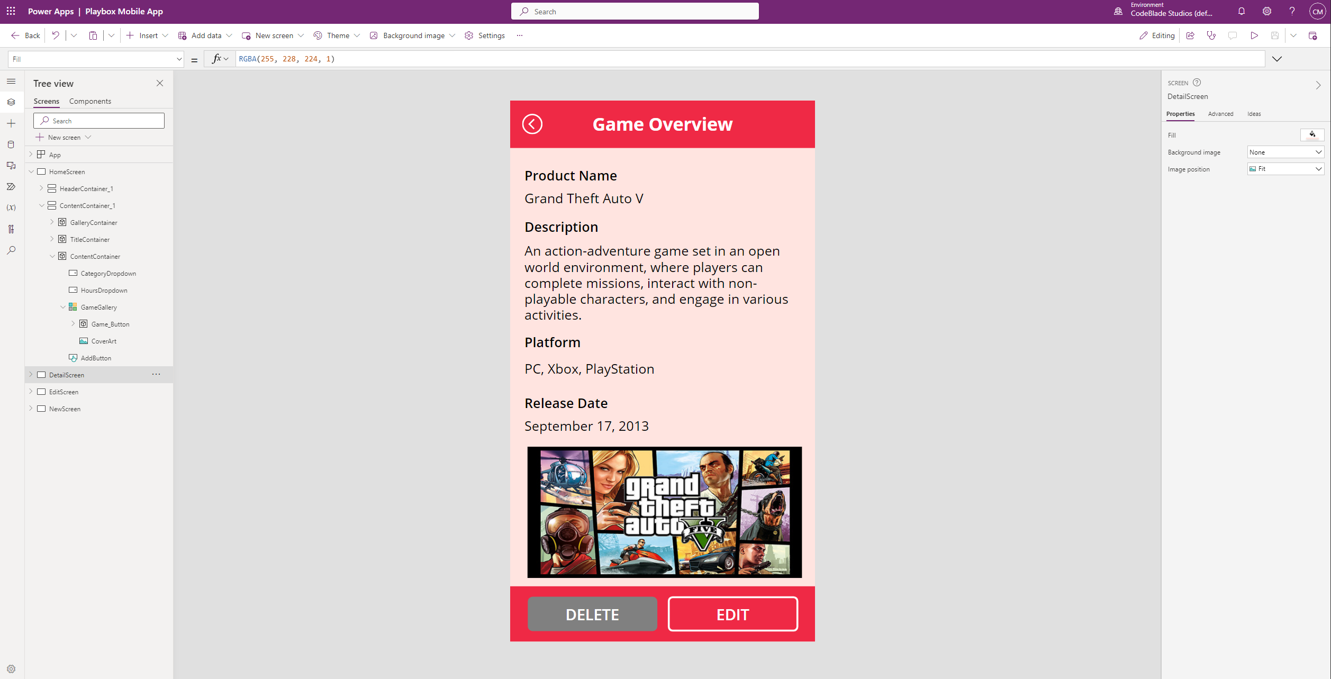Click the Publish icon at far right
The width and height of the screenshot is (1331, 679).
(1313, 35)
